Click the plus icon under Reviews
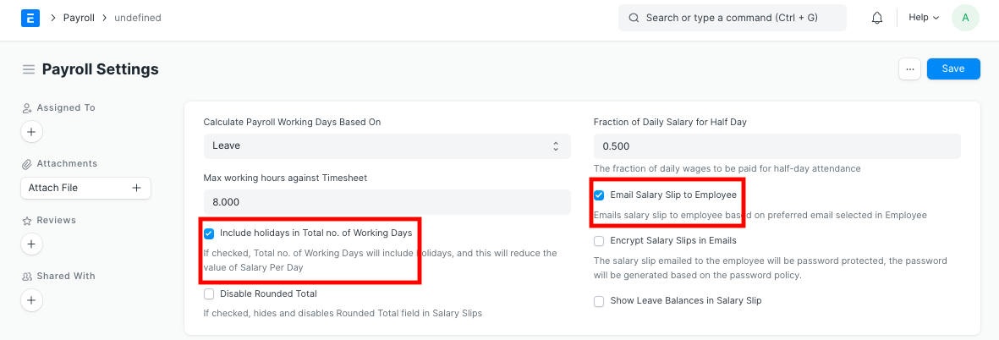This screenshot has width=999, height=340. point(31,244)
